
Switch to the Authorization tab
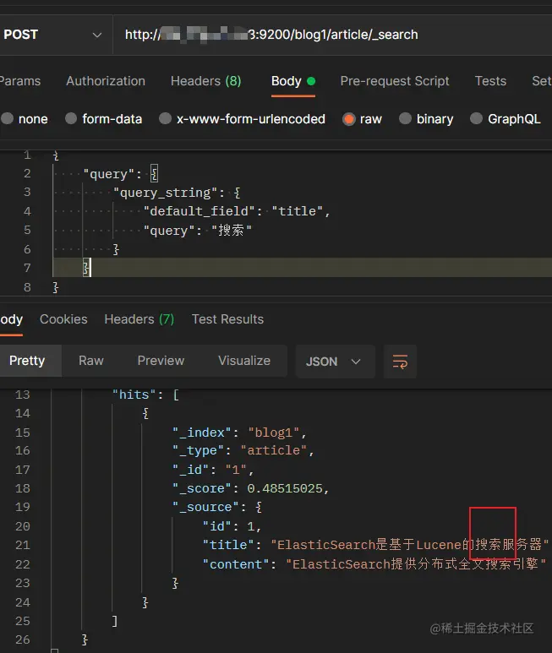coord(106,81)
